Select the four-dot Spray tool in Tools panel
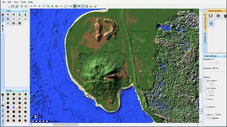 [x=8, y=23]
